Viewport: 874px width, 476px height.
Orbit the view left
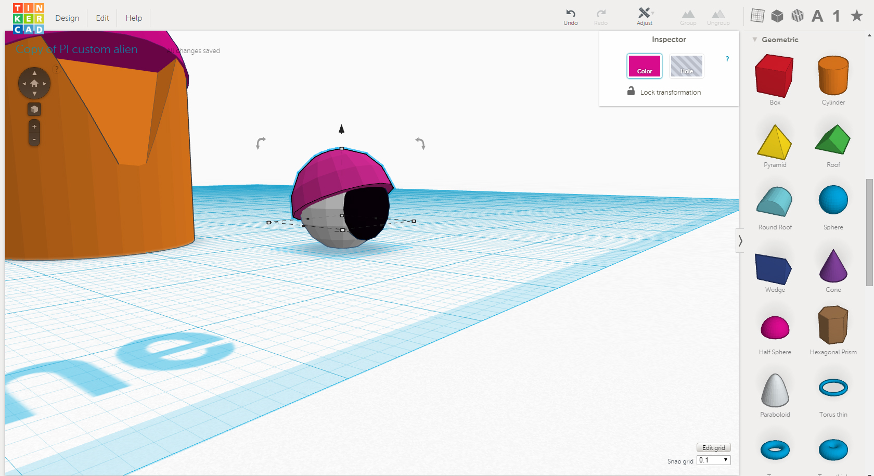[x=24, y=83]
